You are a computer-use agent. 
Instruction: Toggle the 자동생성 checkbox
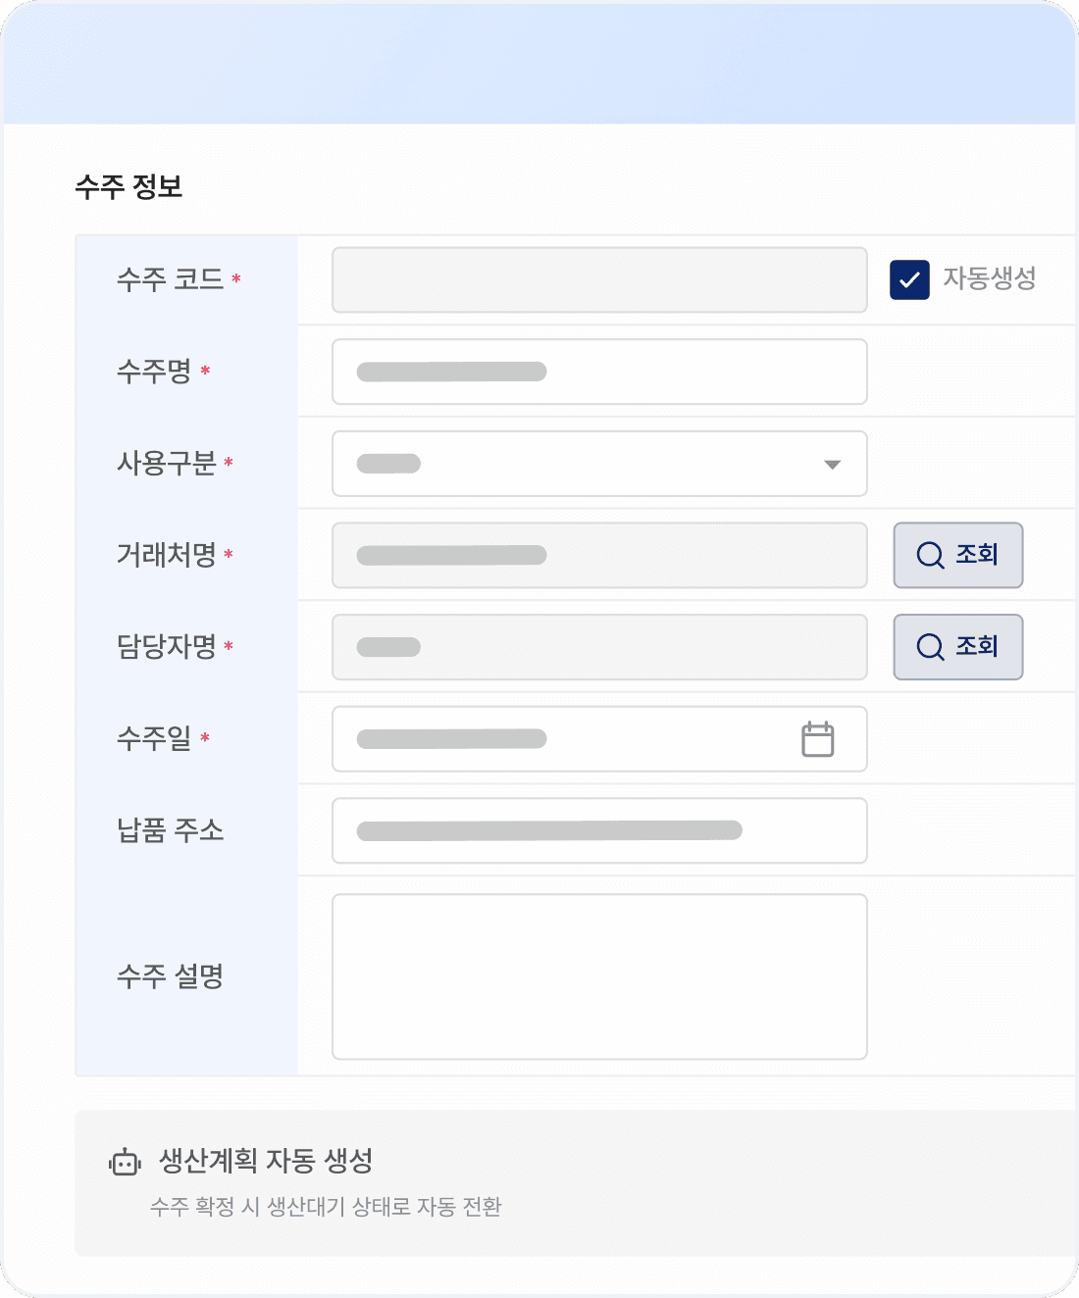coord(909,279)
